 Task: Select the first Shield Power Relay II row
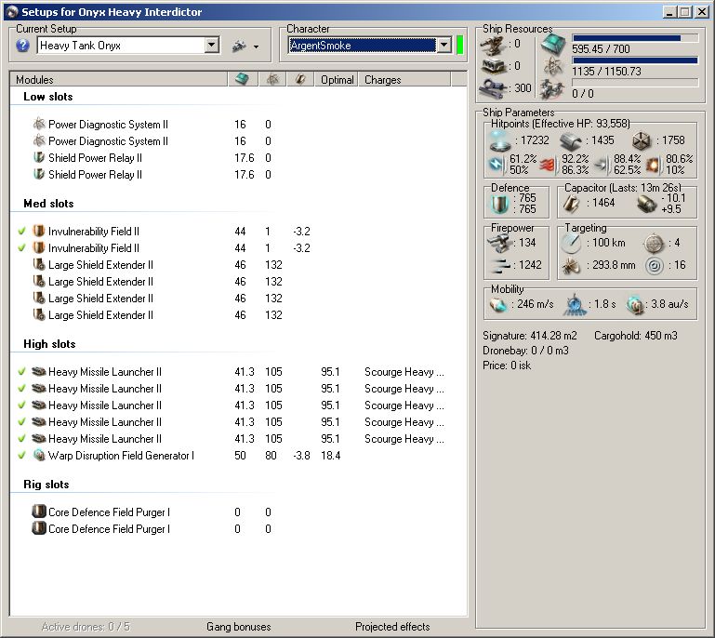(x=238, y=158)
